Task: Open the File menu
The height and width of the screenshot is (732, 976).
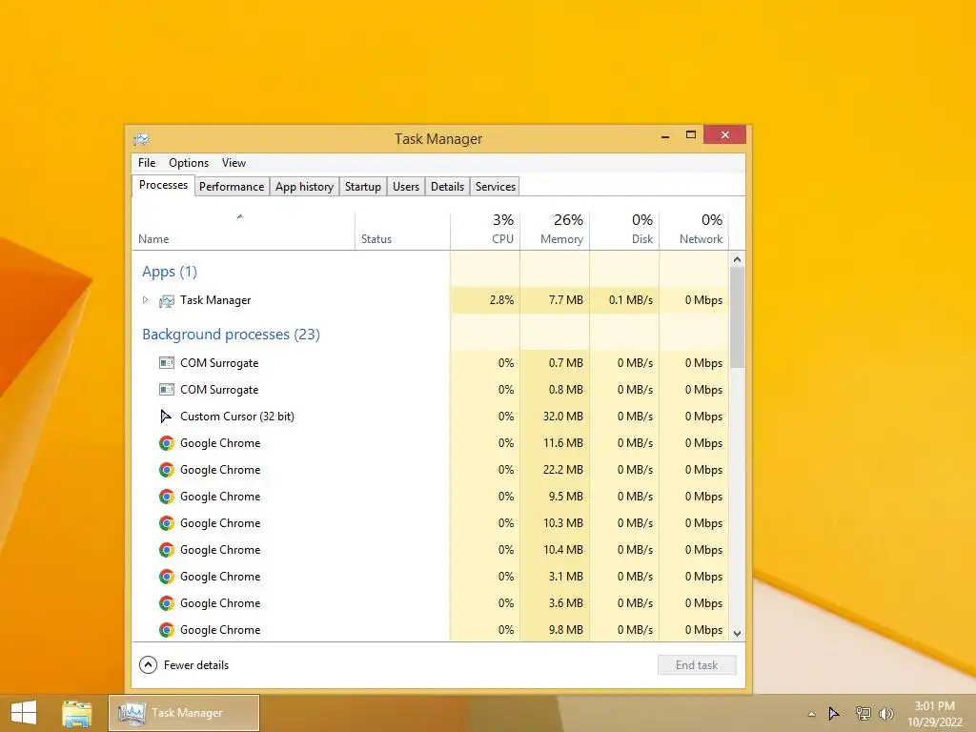Action: (x=147, y=162)
